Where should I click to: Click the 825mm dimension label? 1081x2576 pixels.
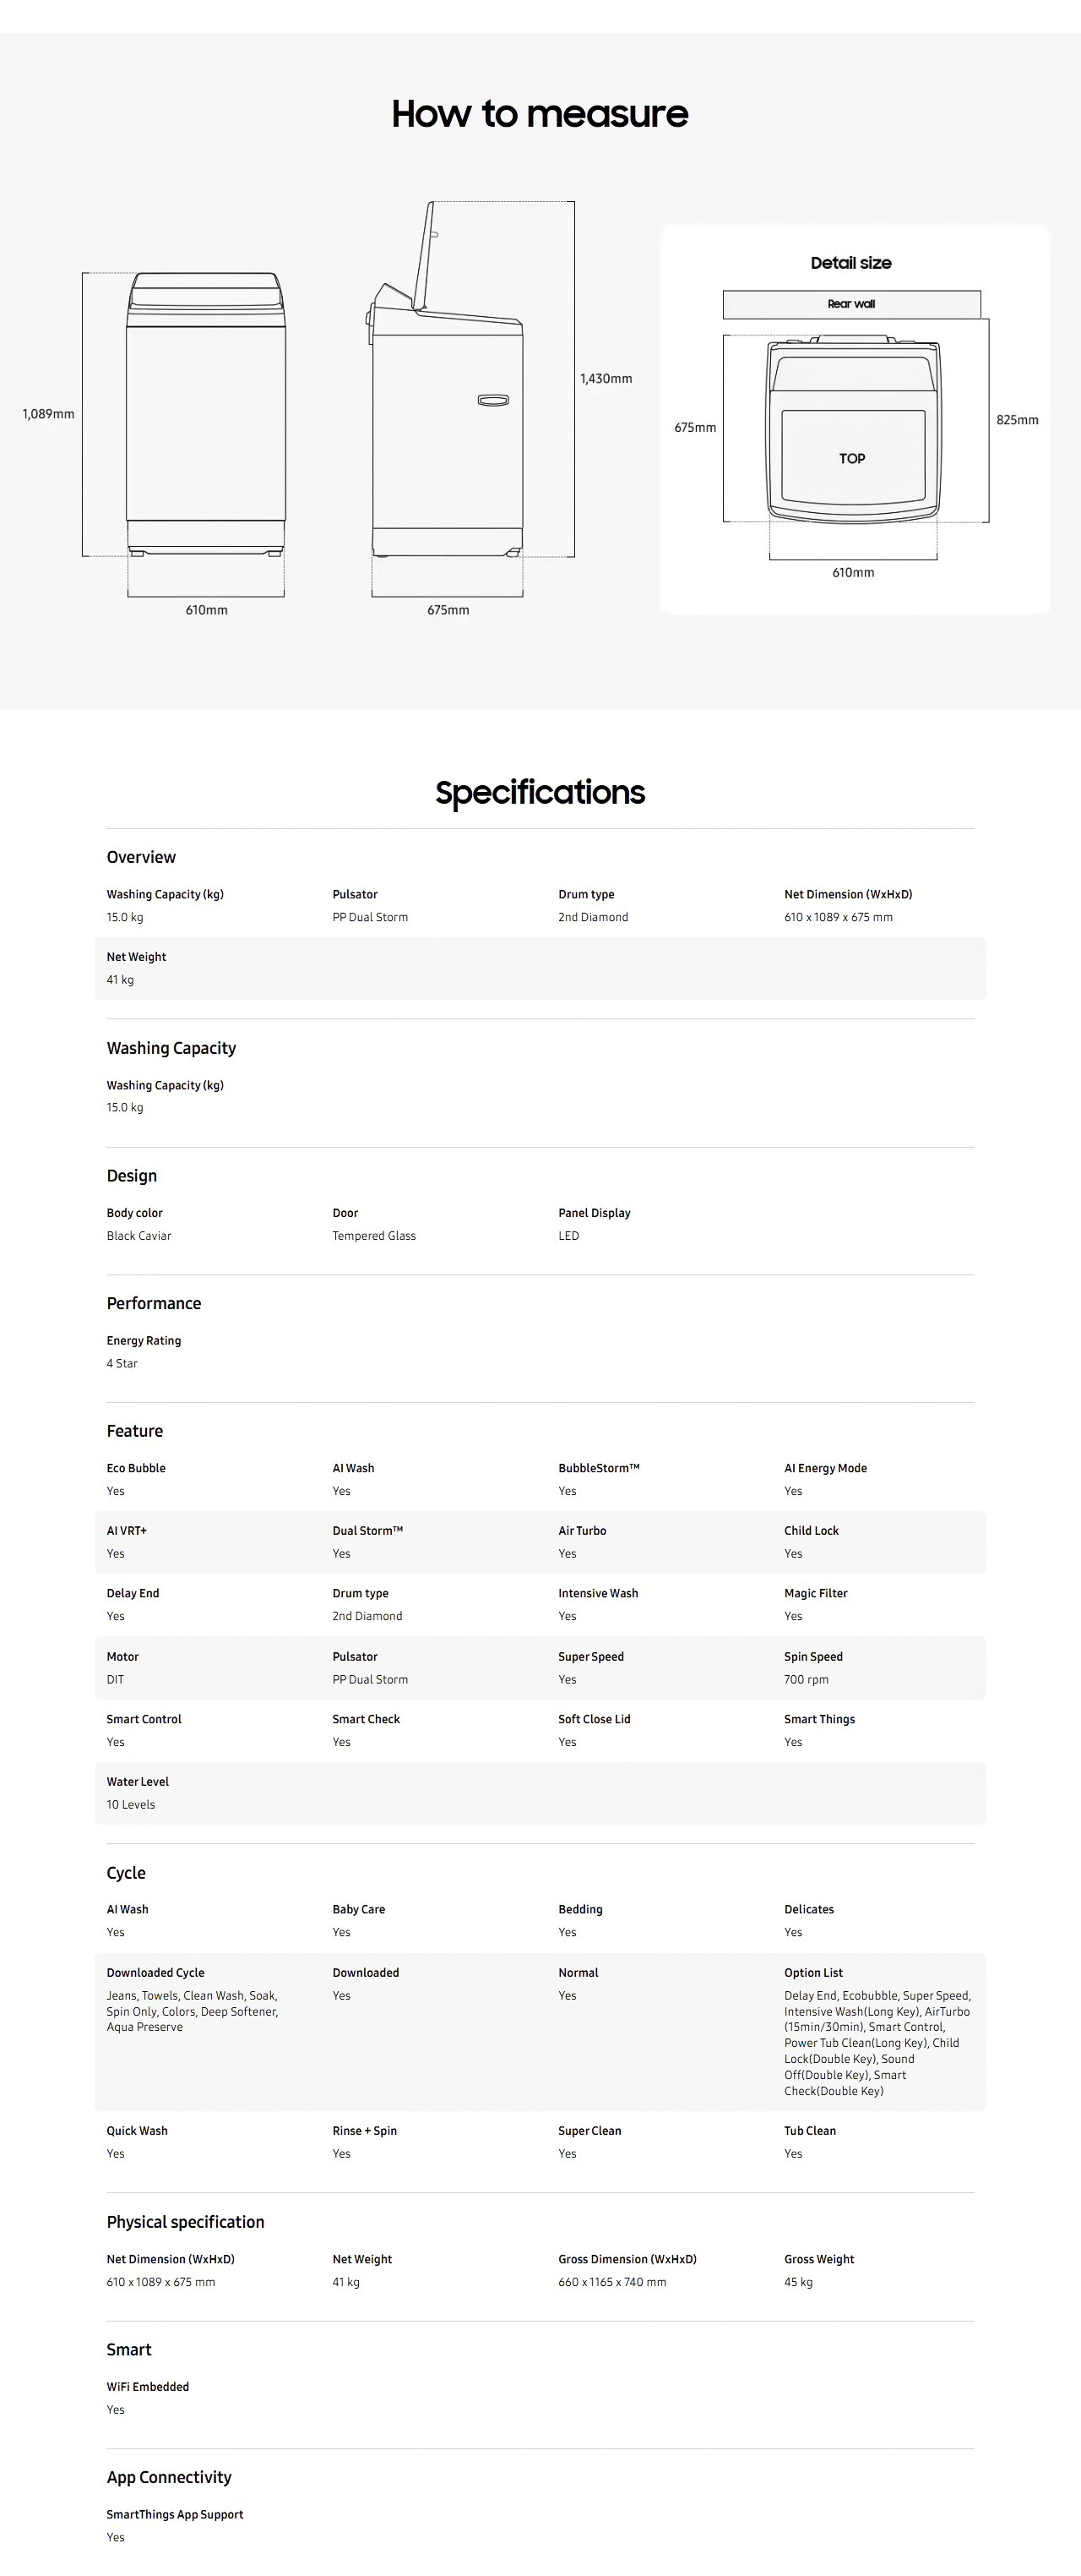tap(1017, 420)
